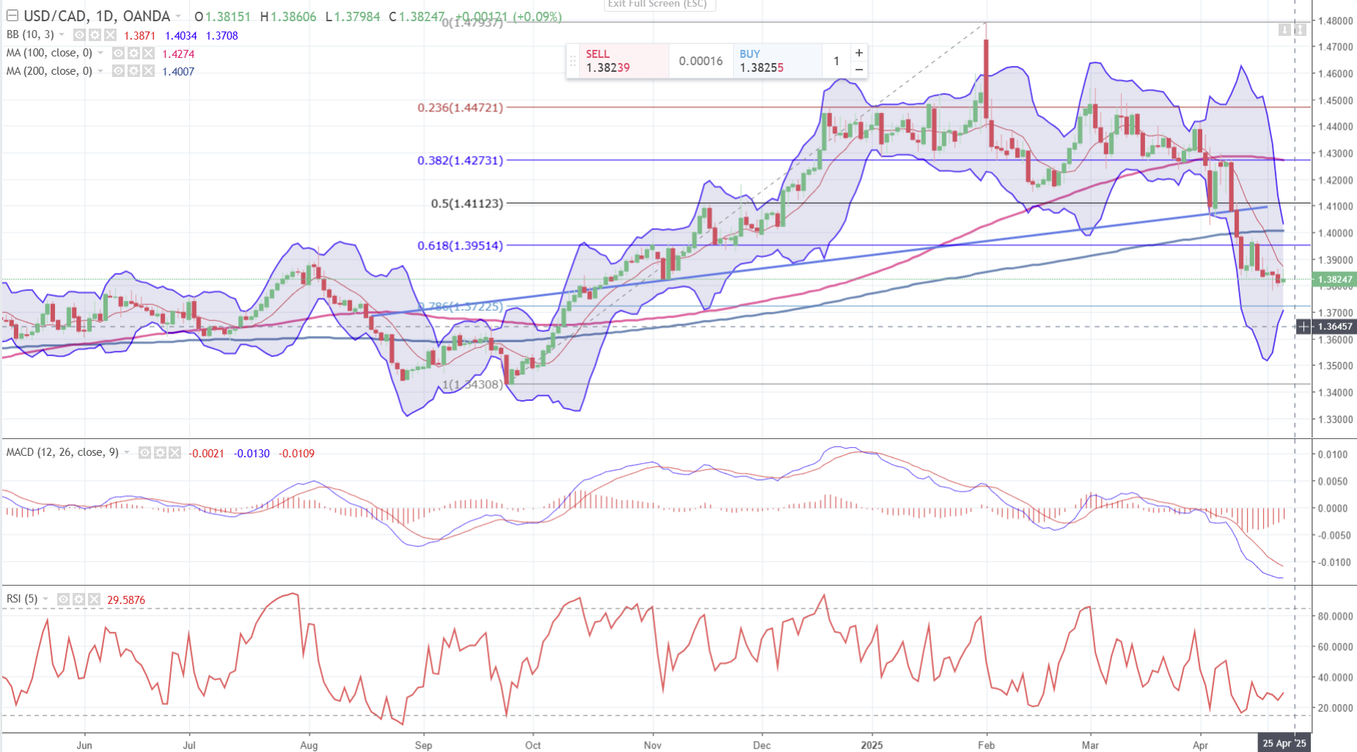Expand the USD/CAD symbol dropdown arrow
Image resolution: width=1357 pixels, height=752 pixels.
(178, 17)
